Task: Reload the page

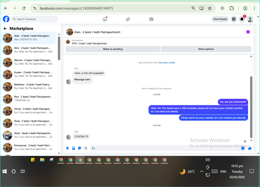Action: click(x=24, y=8)
